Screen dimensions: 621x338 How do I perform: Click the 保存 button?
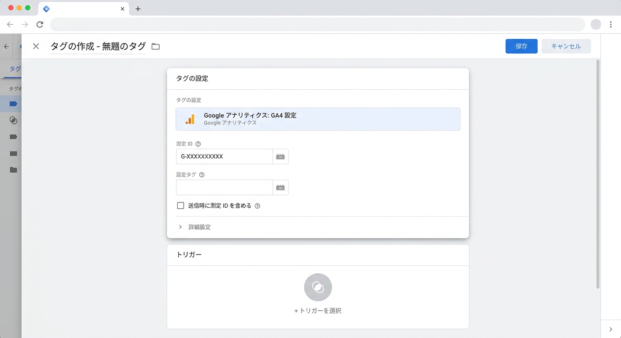click(521, 46)
